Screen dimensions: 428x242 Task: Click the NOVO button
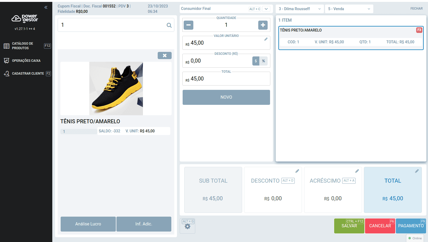point(226,97)
